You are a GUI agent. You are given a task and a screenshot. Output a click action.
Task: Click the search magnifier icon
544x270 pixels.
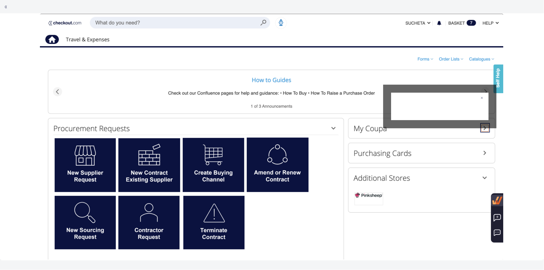point(263,23)
